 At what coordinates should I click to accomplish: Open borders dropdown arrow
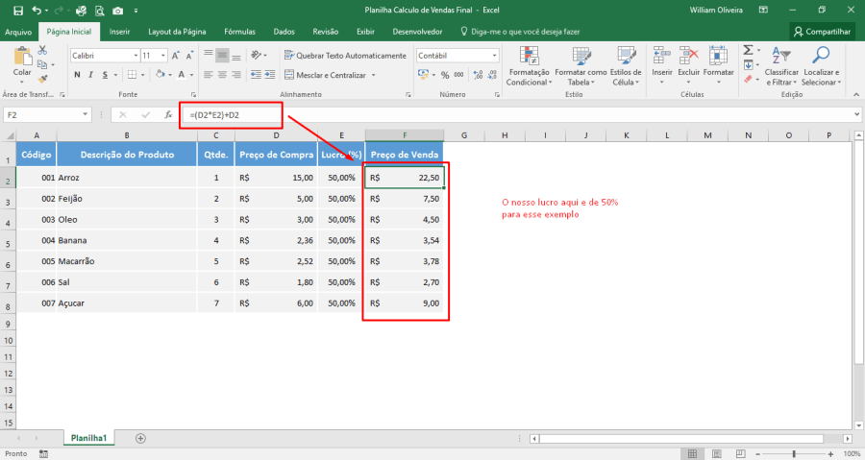[143, 74]
